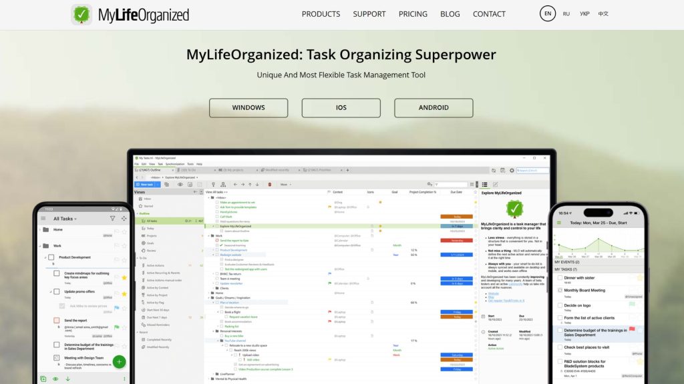Toggle star on 'Create mindmaps' task
The image size is (684, 384).
(124, 277)
